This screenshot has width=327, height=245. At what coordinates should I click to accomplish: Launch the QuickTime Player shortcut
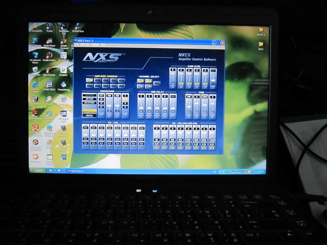click(x=49, y=116)
